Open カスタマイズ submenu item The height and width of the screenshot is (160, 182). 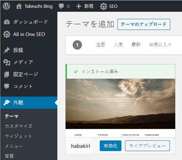(x=19, y=126)
